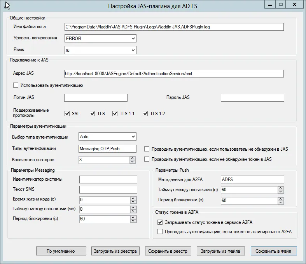Focus the «Имя файла лога» path field

(x=174, y=27)
